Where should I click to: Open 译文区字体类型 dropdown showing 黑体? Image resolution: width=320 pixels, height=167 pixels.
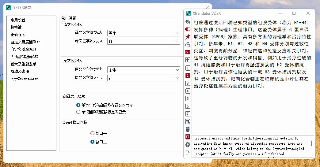(144, 33)
